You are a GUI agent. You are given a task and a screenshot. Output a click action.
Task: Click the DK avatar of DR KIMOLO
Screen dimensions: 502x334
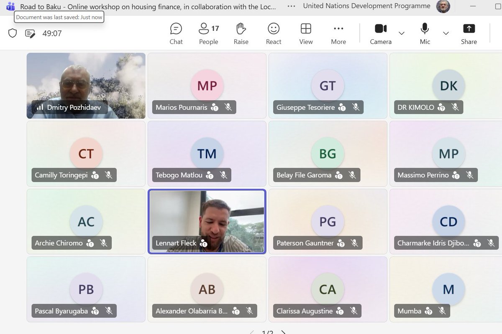point(448,86)
